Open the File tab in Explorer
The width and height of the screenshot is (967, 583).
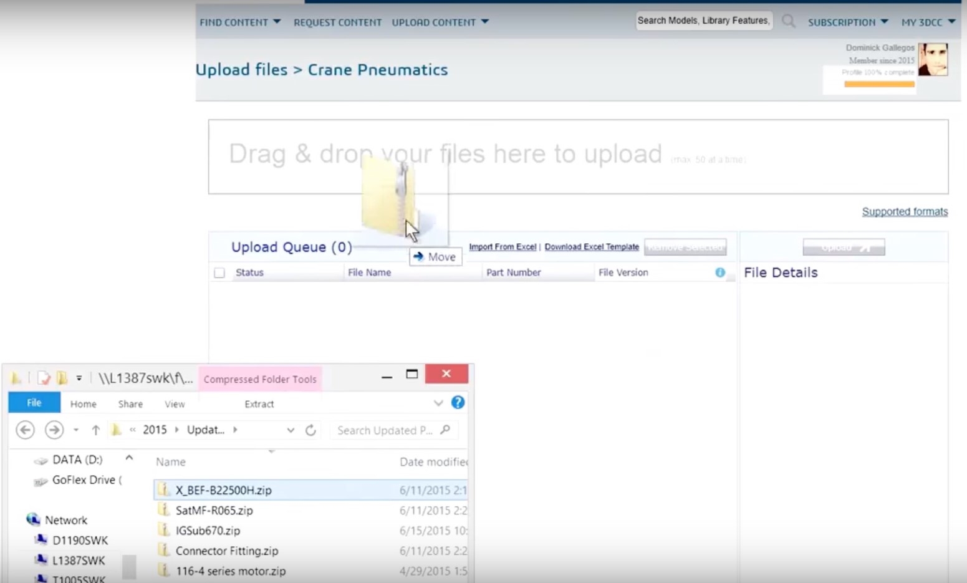pos(34,403)
